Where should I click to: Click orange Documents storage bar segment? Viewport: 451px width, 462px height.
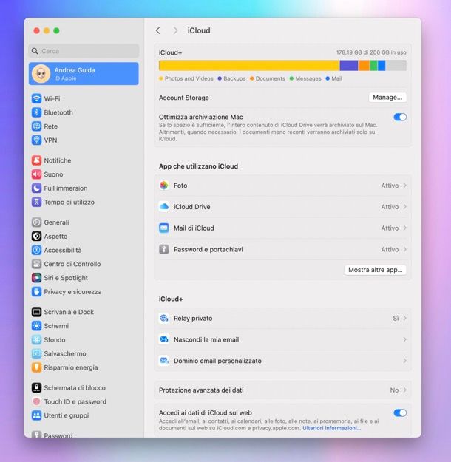tap(364, 65)
